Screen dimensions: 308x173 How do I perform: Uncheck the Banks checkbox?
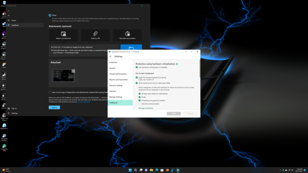pyautogui.click(x=140, y=97)
